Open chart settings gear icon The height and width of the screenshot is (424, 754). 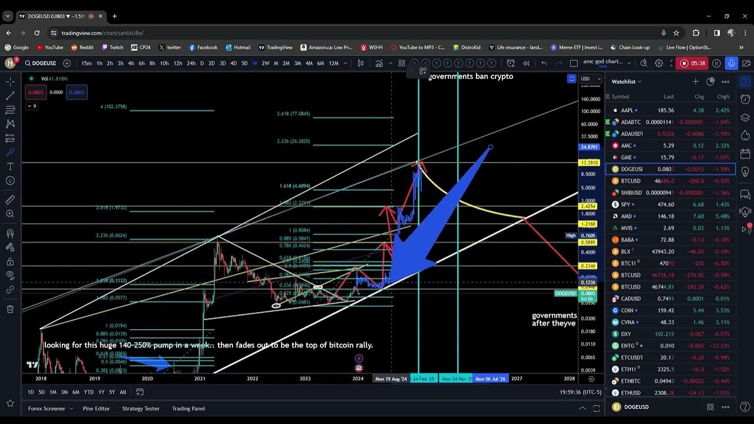pos(659,63)
